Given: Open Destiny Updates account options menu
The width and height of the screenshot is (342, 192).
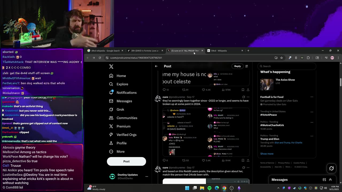Looking at the screenshot, I should click(146, 177).
